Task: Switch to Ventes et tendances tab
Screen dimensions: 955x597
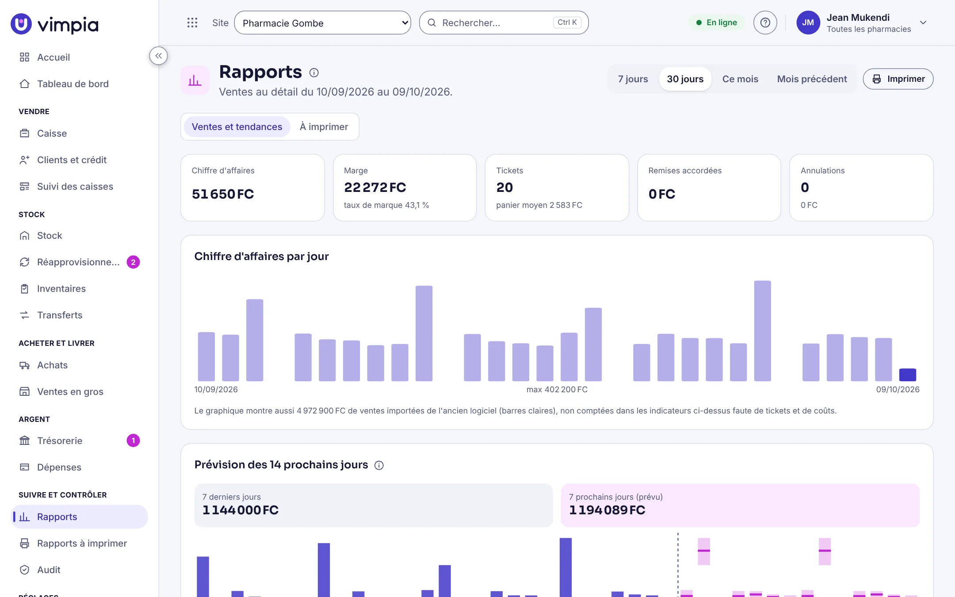Action: tap(237, 126)
